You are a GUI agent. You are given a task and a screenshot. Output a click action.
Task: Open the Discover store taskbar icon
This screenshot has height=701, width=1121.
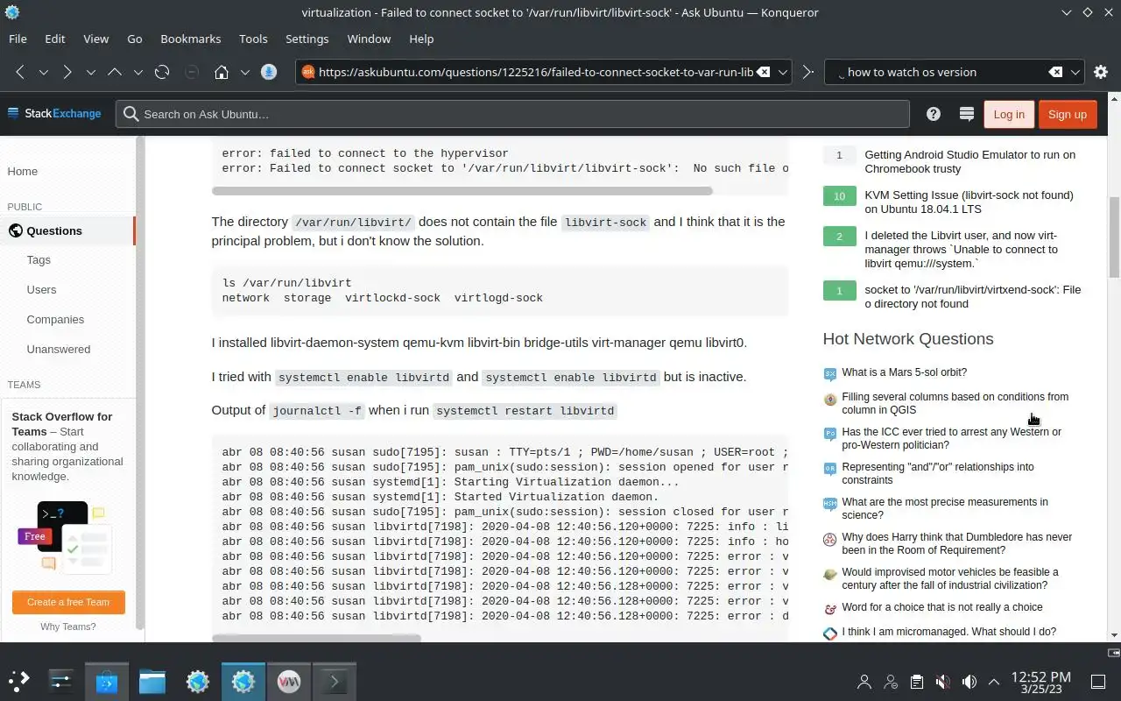coord(107,680)
